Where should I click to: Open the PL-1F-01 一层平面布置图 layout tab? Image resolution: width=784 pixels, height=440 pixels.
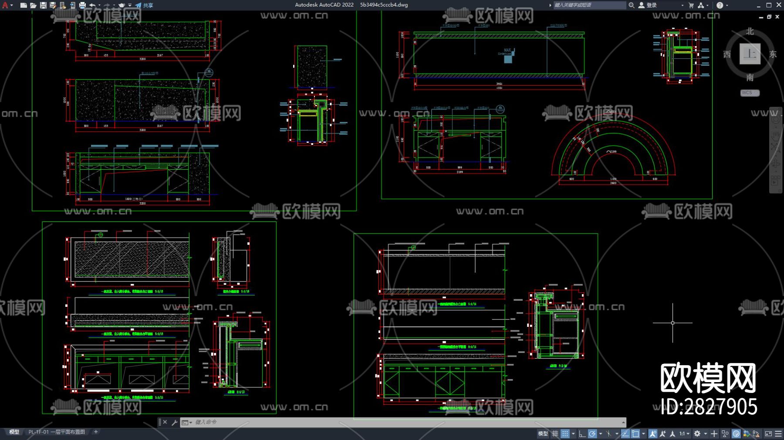[x=57, y=432]
